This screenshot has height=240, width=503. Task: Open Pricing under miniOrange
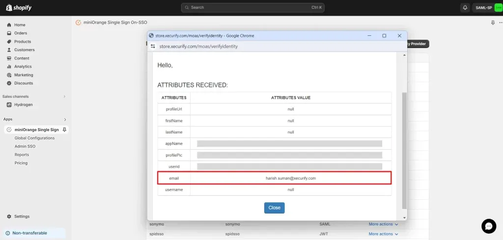point(21,163)
